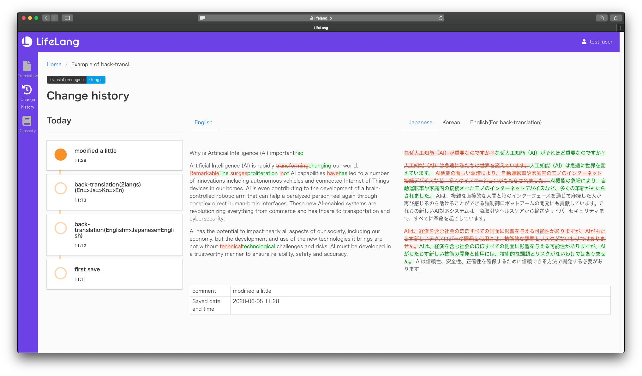Open the Glossary sidebar icon

click(27, 124)
